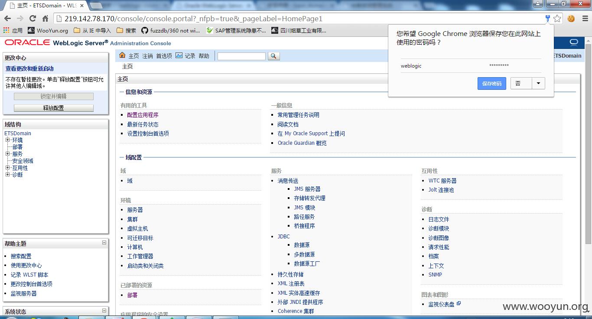Expand the 服务 tree node
Screen dimensions: 592x319
point(8,154)
